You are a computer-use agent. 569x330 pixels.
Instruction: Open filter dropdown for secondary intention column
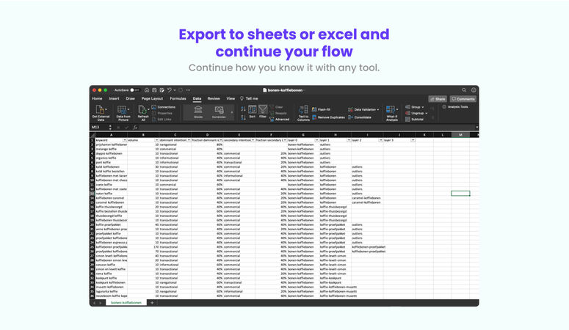253,140
